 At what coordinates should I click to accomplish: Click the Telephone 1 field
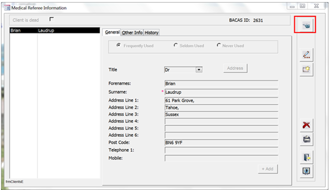click(x=222, y=150)
